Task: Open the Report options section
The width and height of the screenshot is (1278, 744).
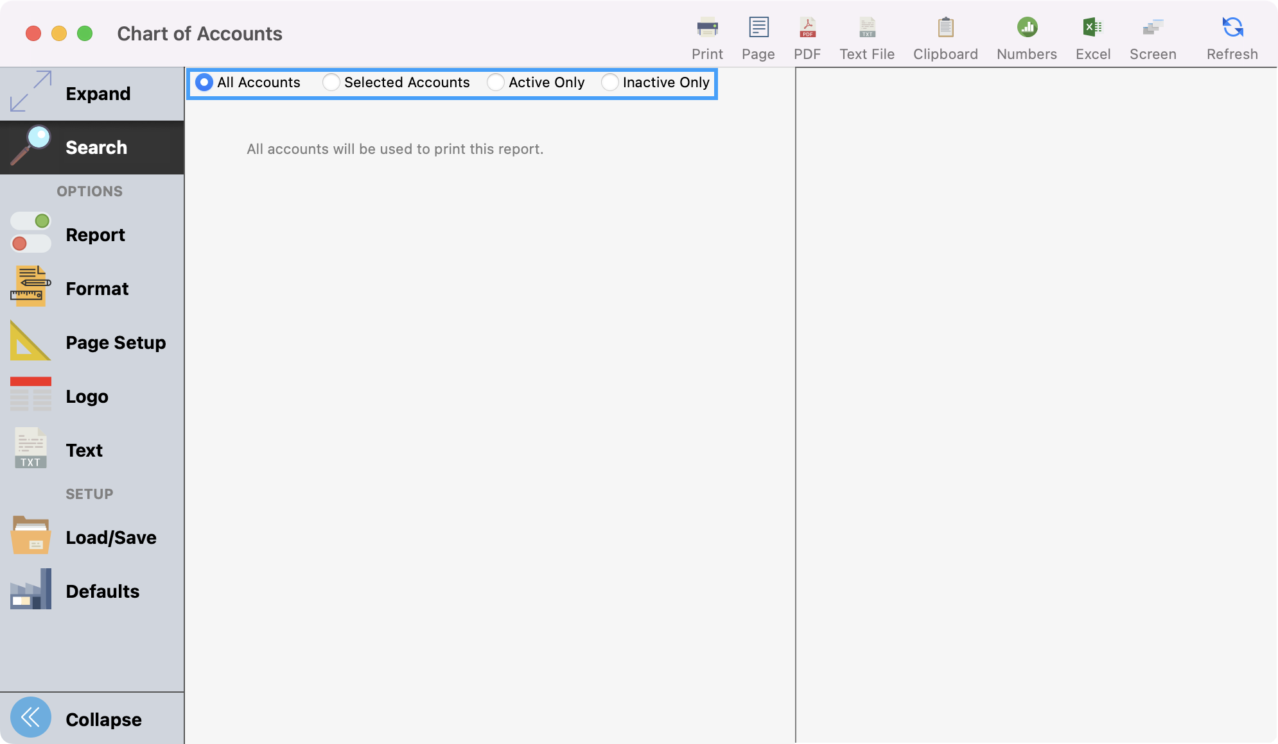Action: pos(92,235)
